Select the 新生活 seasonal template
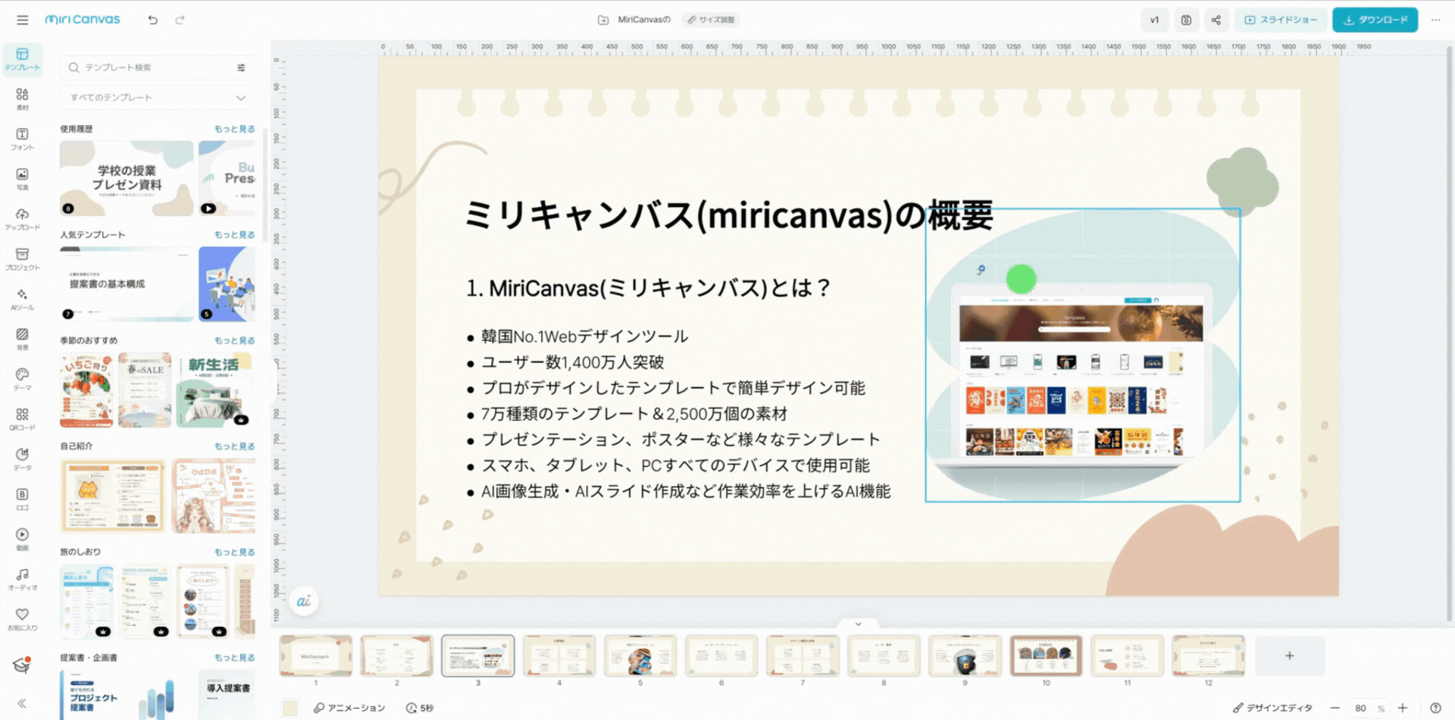Viewport: 1455px width, 720px height. pos(214,390)
